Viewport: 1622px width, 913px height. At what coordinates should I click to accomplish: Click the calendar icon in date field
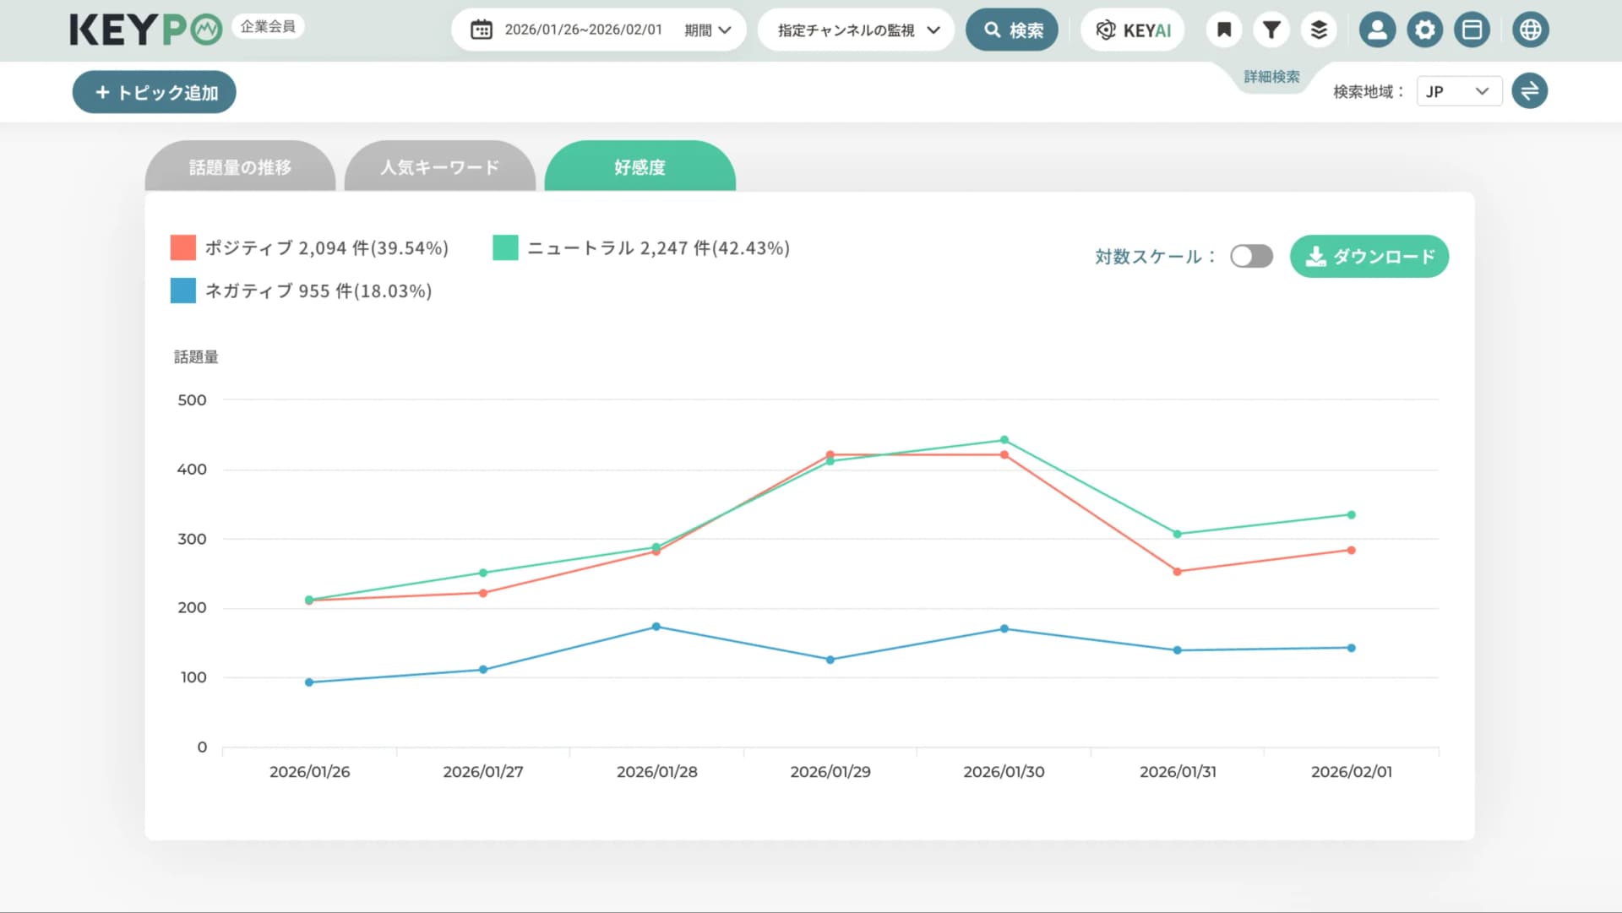tap(482, 30)
